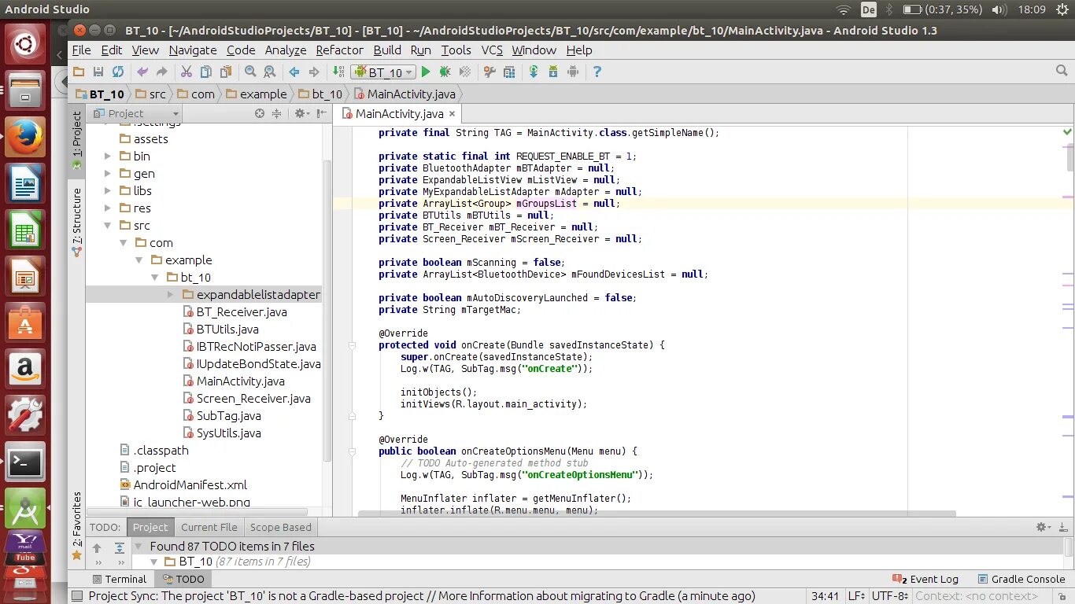Open the Event Log tool window
Image resolution: width=1075 pixels, height=604 pixels.
(925, 579)
